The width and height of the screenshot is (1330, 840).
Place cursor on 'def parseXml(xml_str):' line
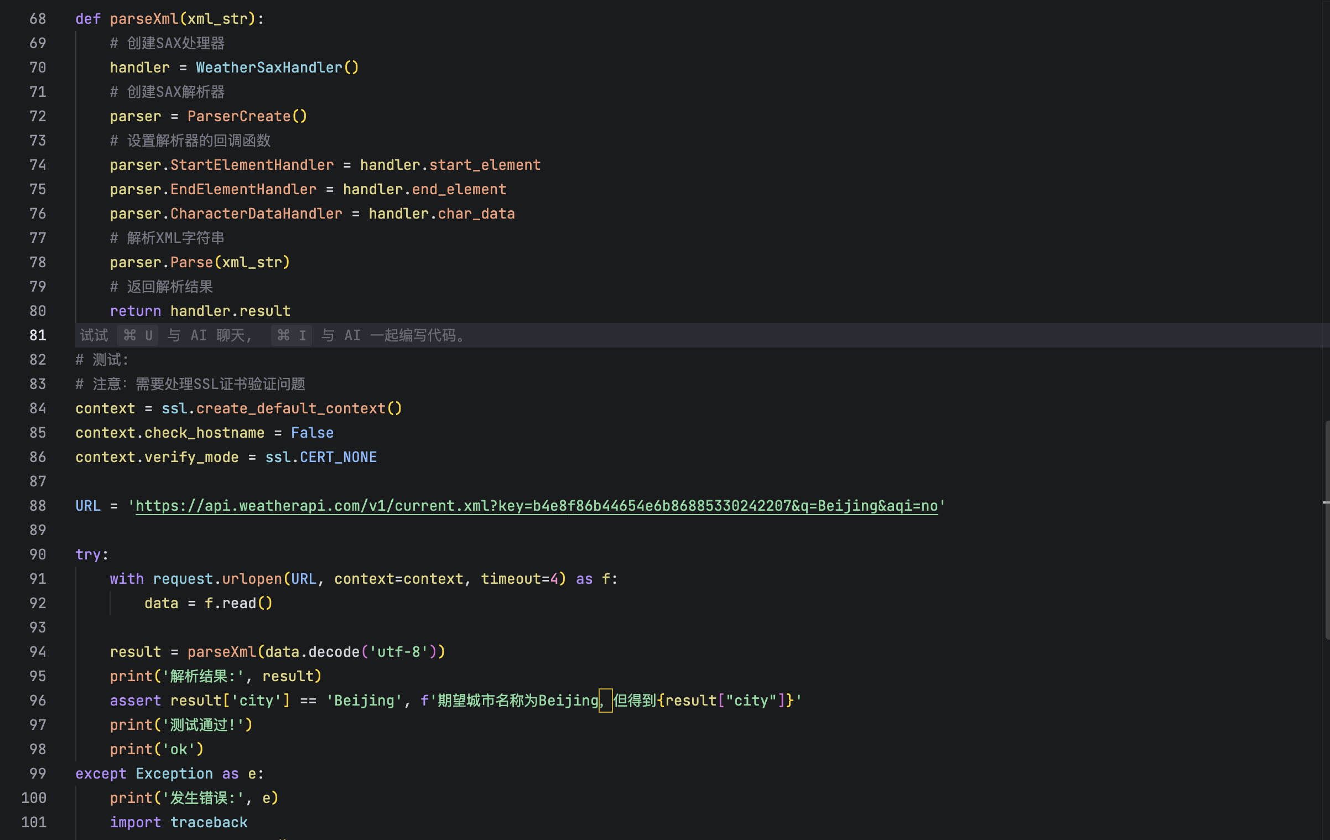coord(170,19)
